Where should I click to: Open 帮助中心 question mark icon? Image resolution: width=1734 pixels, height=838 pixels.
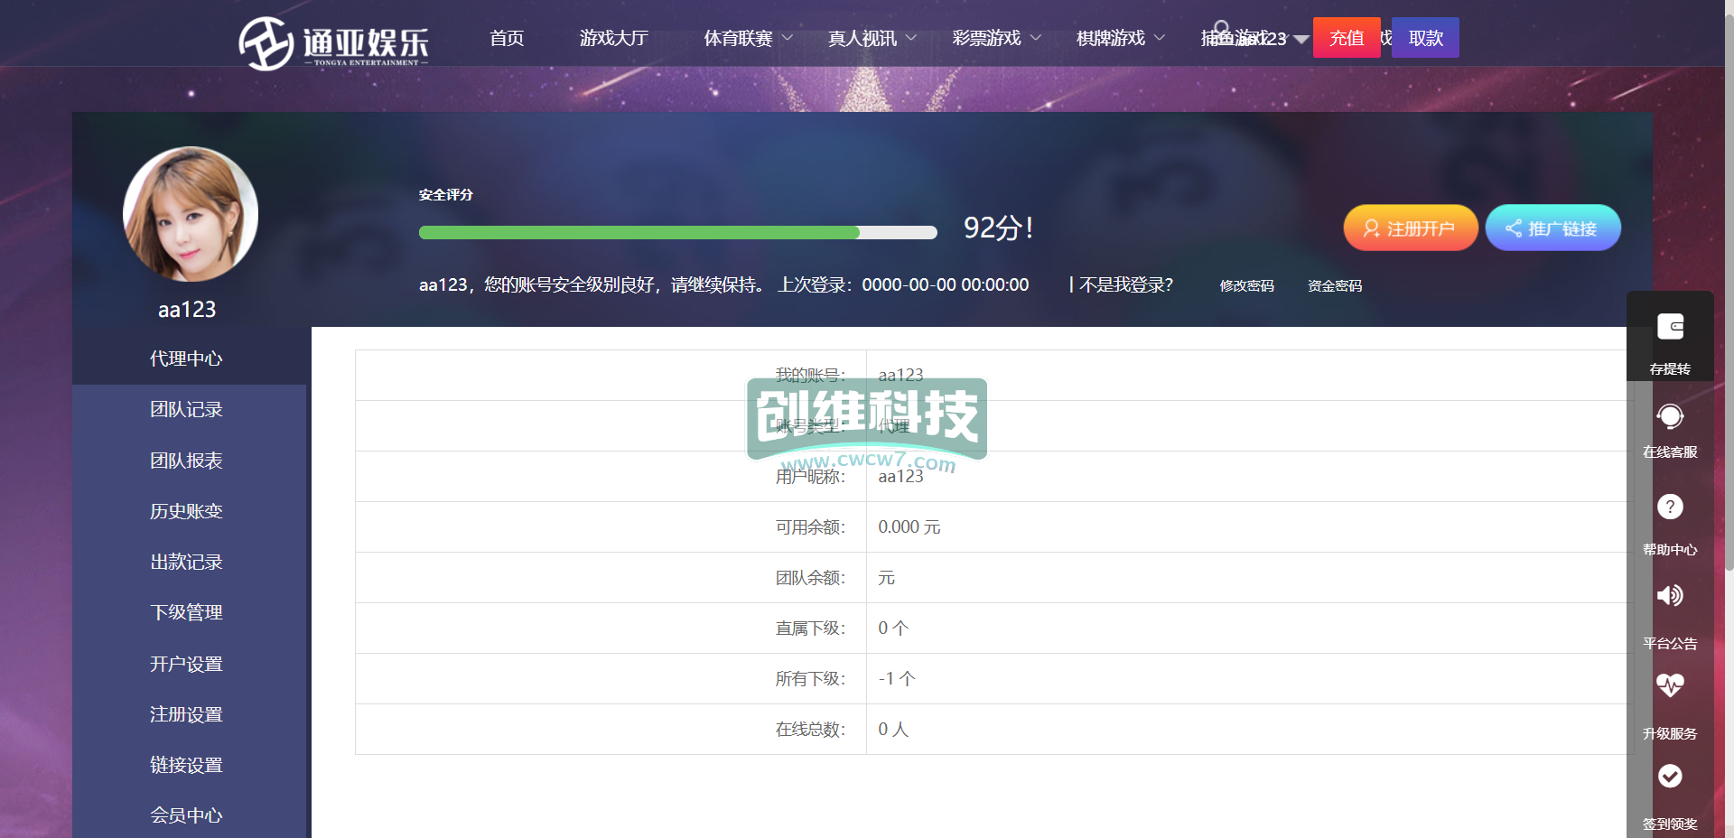(1670, 507)
